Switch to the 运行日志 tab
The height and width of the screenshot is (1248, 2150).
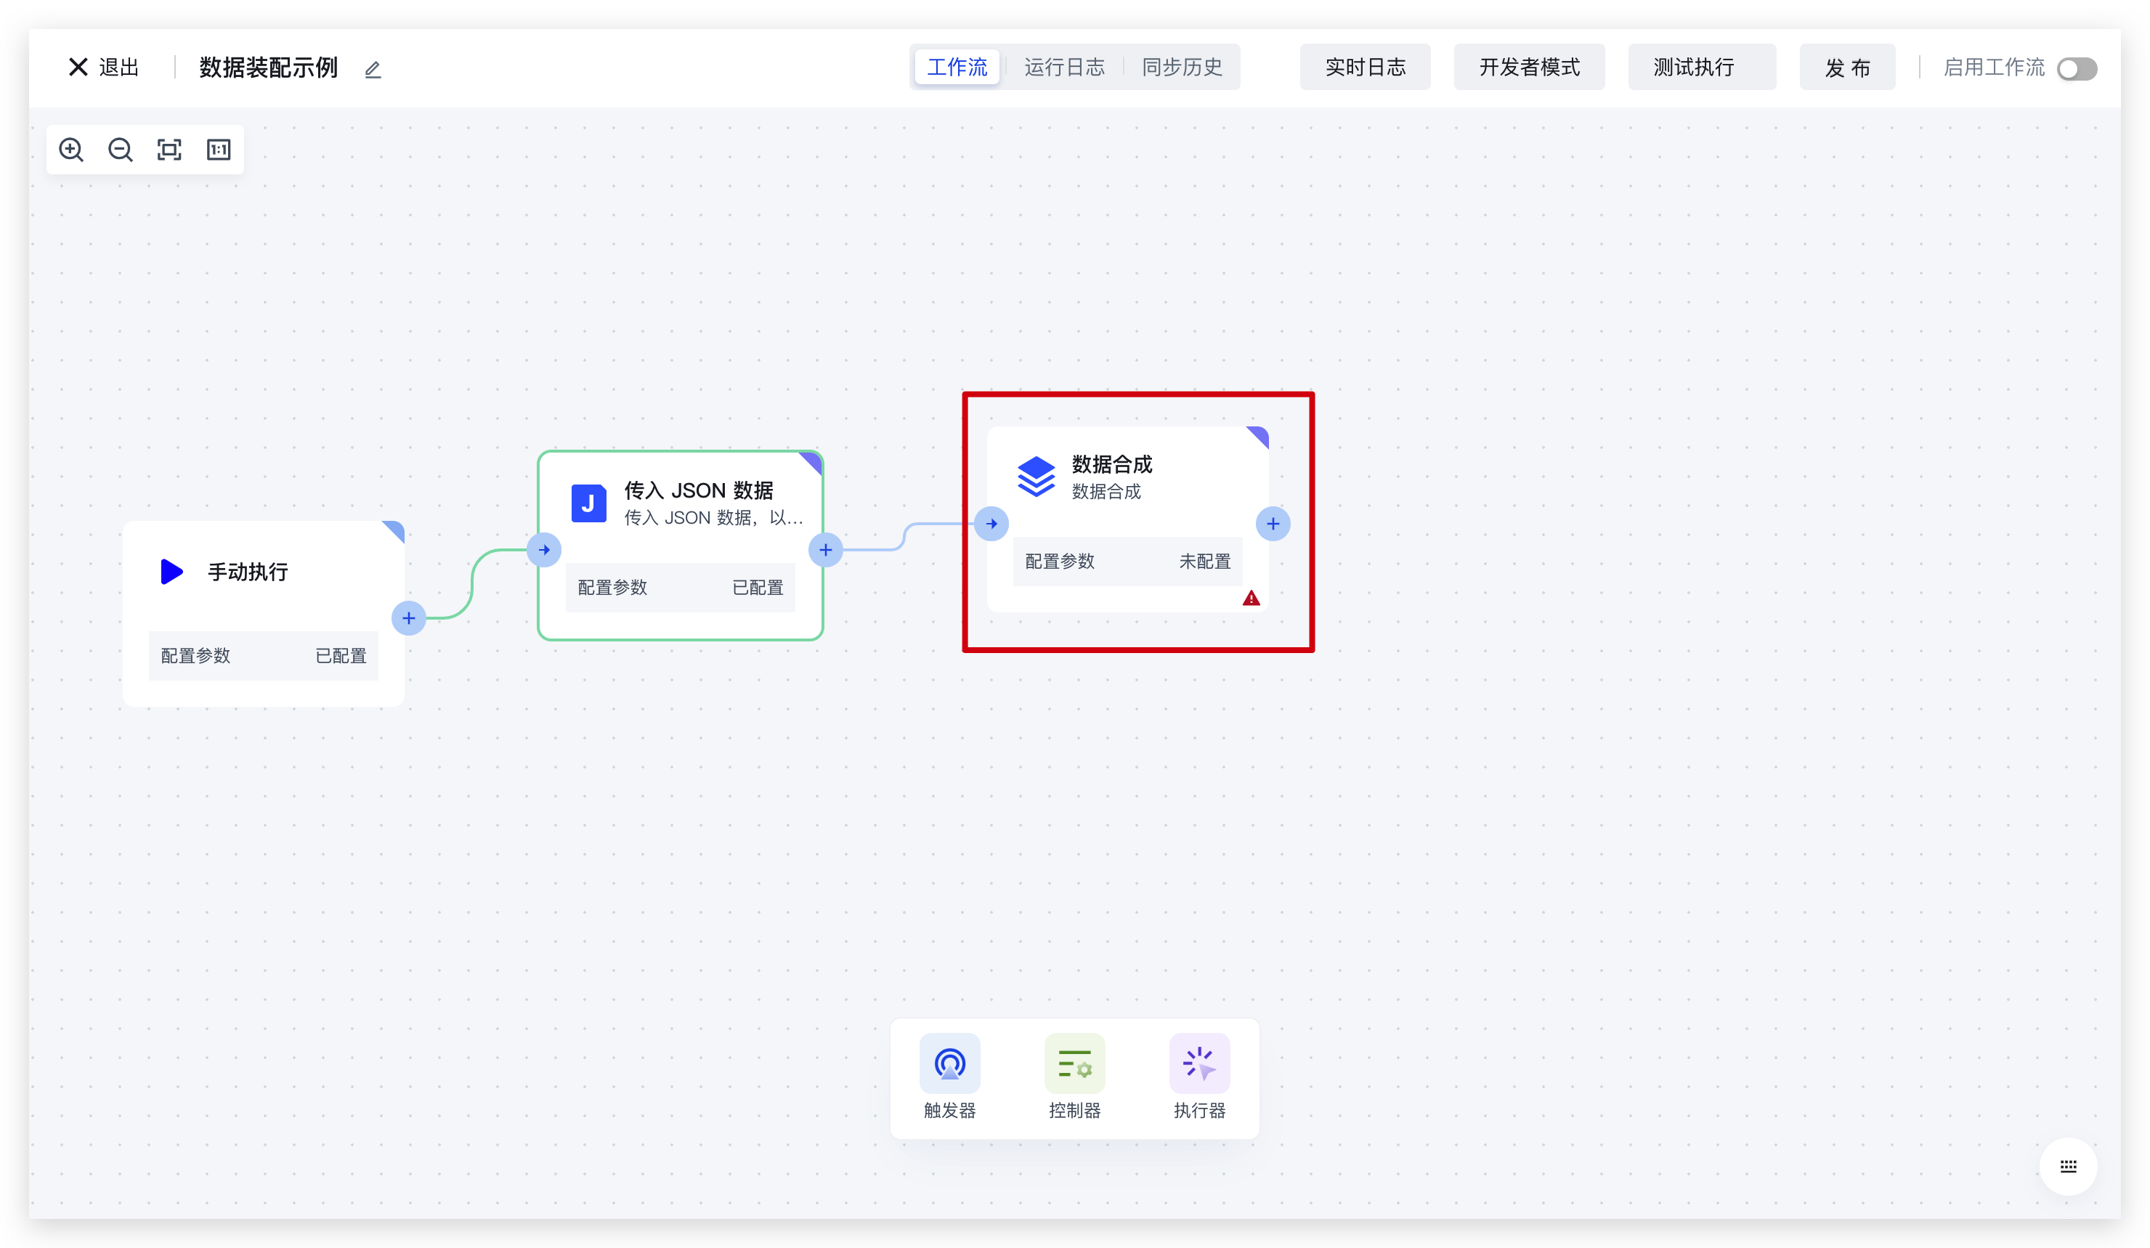tap(1064, 68)
